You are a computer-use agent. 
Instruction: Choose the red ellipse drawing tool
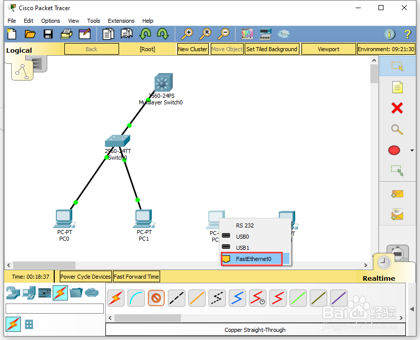394,150
